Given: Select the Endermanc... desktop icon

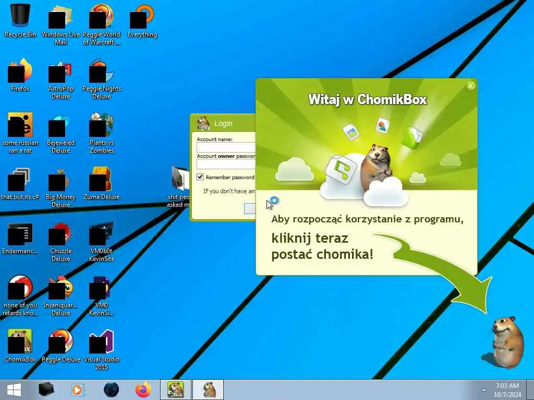Looking at the screenshot, I should pos(20,238).
